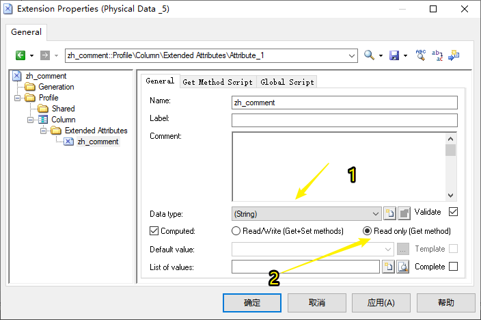Image resolution: width=481 pixels, height=320 pixels.
Task: Select Read/Write (Get+Set methods) radio
Action: click(236, 231)
